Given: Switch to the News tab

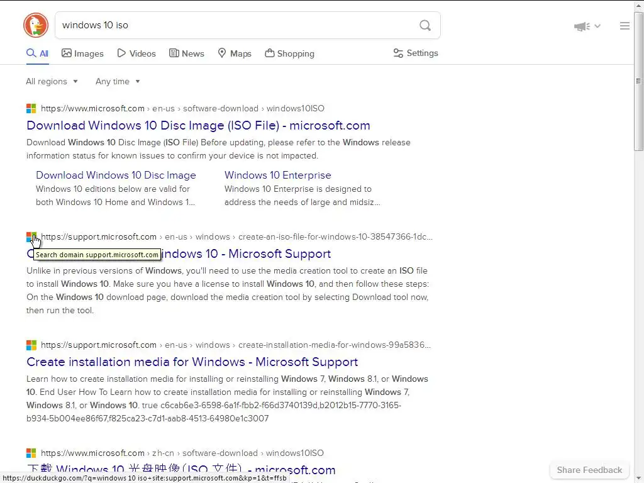Looking at the screenshot, I should [186, 53].
